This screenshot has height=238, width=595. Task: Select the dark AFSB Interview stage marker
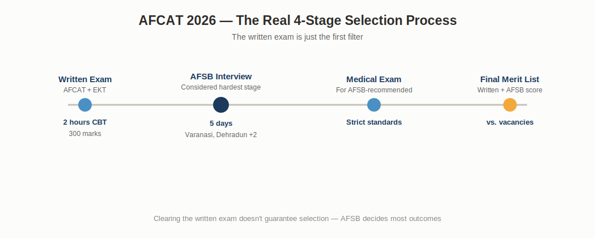[x=221, y=105]
